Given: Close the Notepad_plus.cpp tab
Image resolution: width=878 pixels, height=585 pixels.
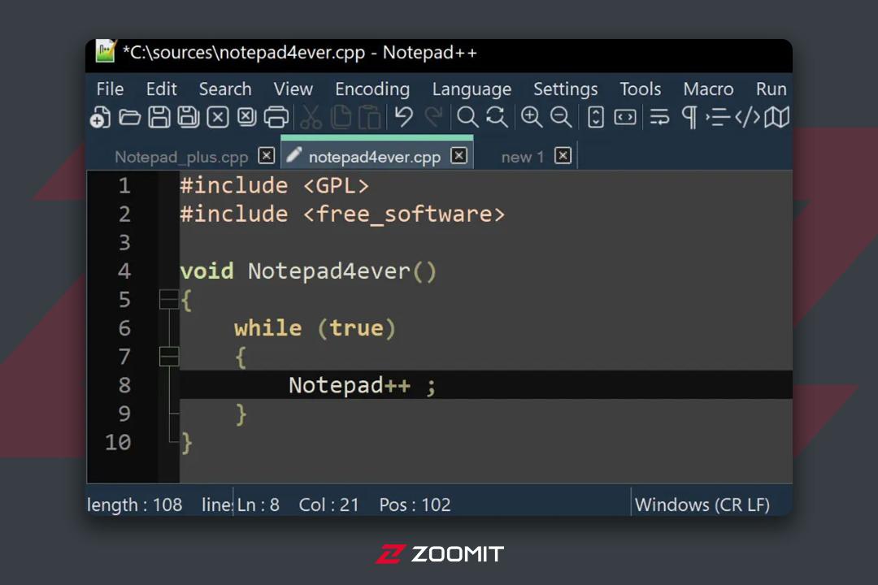Looking at the screenshot, I should point(267,155).
